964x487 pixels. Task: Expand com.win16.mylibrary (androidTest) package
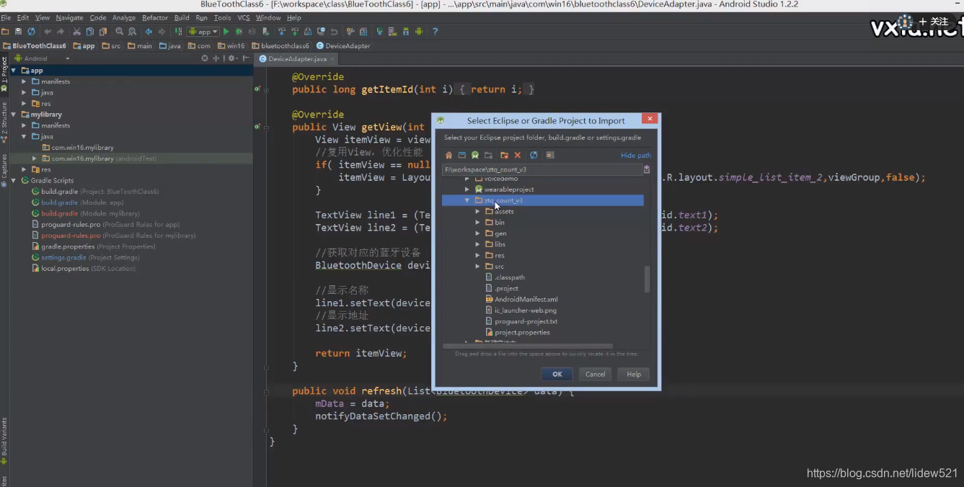pos(34,158)
